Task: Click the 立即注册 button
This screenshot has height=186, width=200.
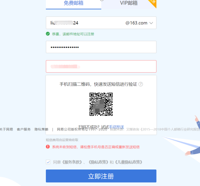Action: [101, 176]
